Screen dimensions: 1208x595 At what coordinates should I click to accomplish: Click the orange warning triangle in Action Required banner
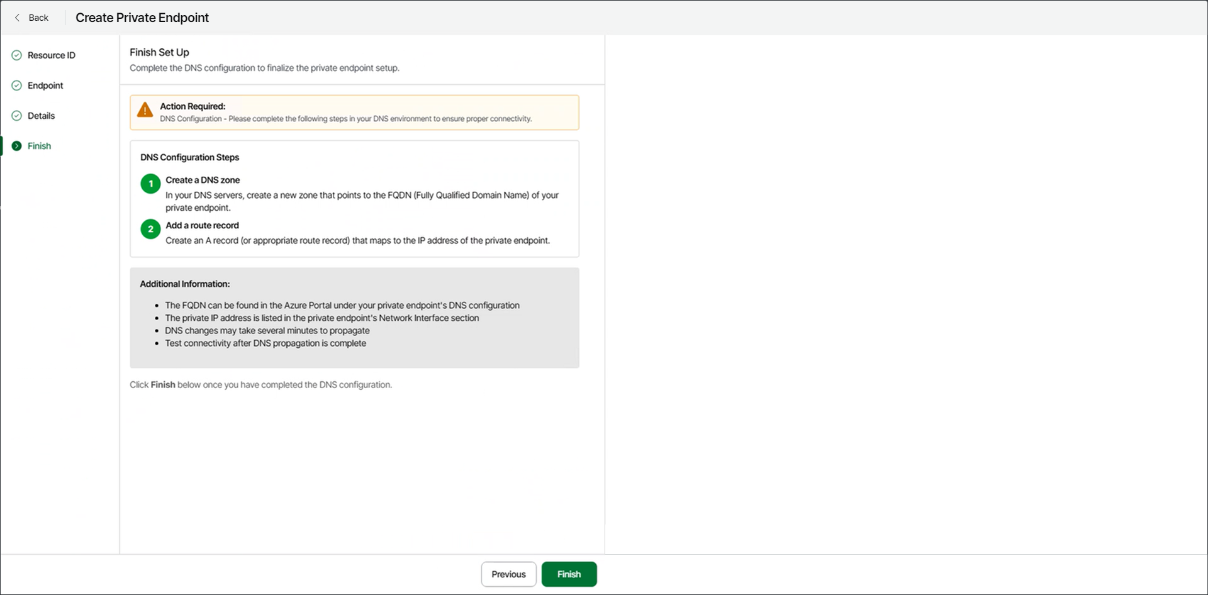[145, 110]
